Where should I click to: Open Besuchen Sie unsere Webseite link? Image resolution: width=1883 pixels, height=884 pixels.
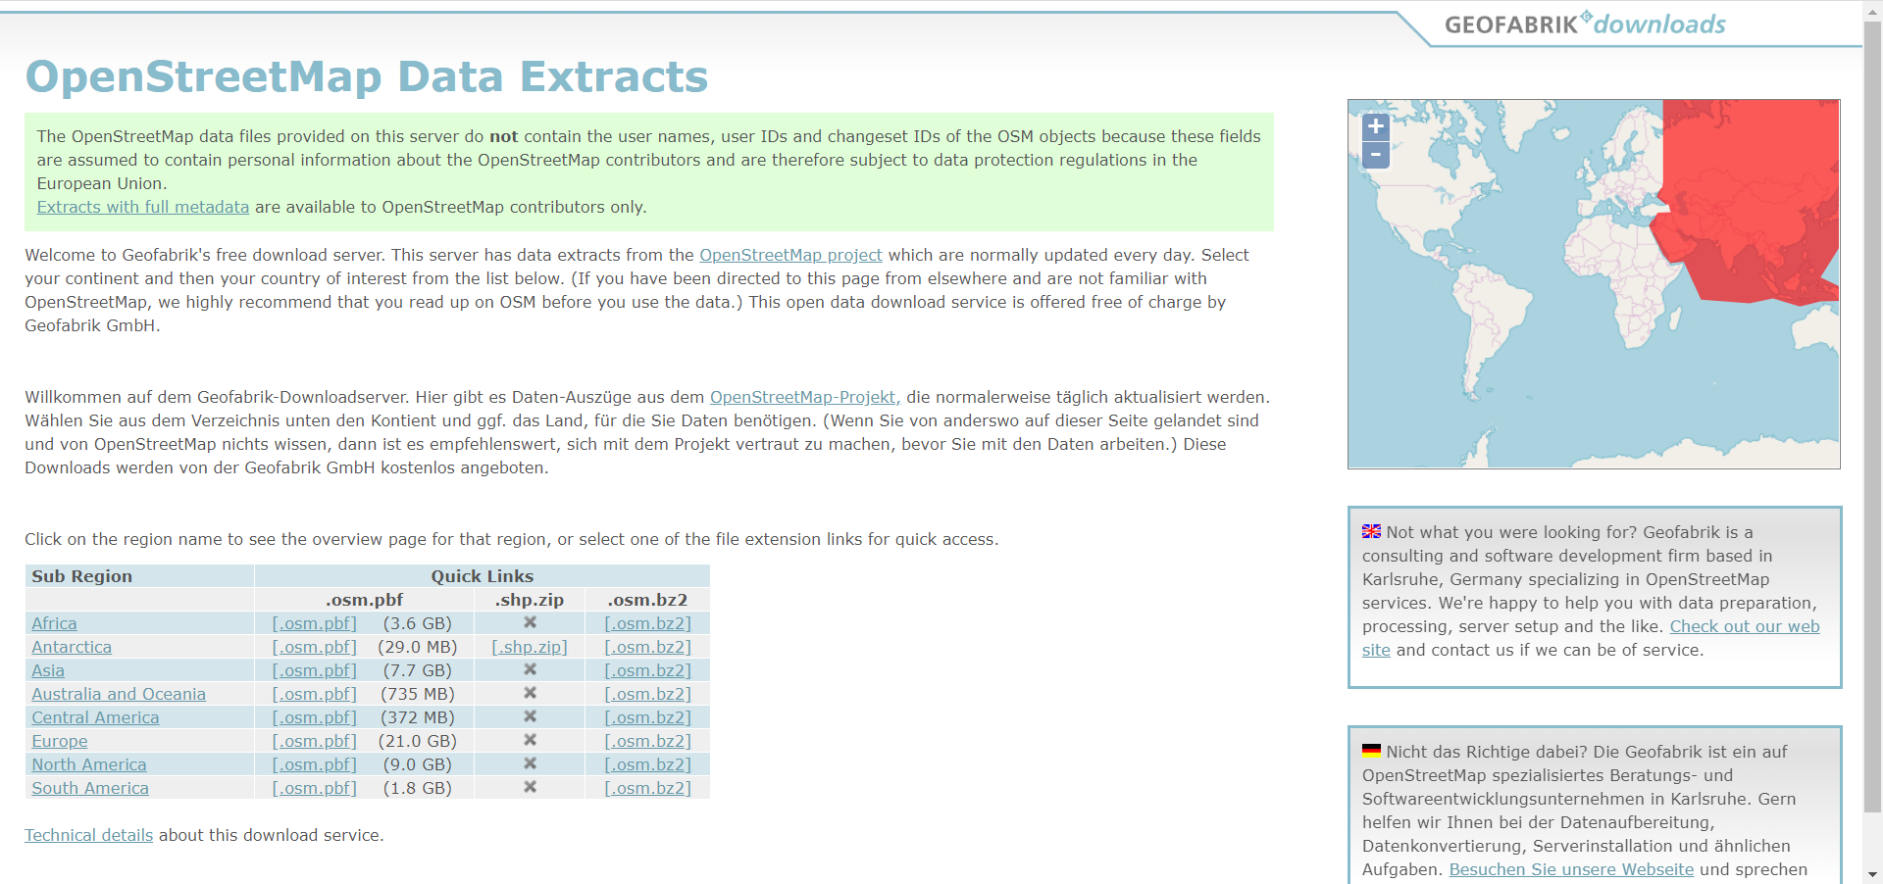tap(1571, 869)
